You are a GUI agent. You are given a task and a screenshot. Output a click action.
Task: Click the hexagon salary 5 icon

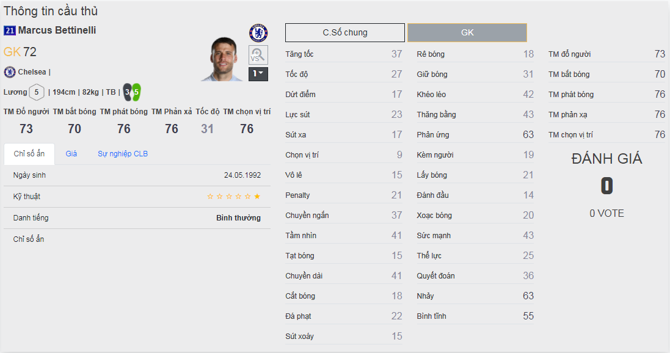(x=37, y=92)
